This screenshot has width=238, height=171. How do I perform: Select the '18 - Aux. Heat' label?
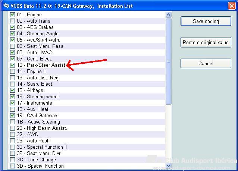(x=32, y=109)
